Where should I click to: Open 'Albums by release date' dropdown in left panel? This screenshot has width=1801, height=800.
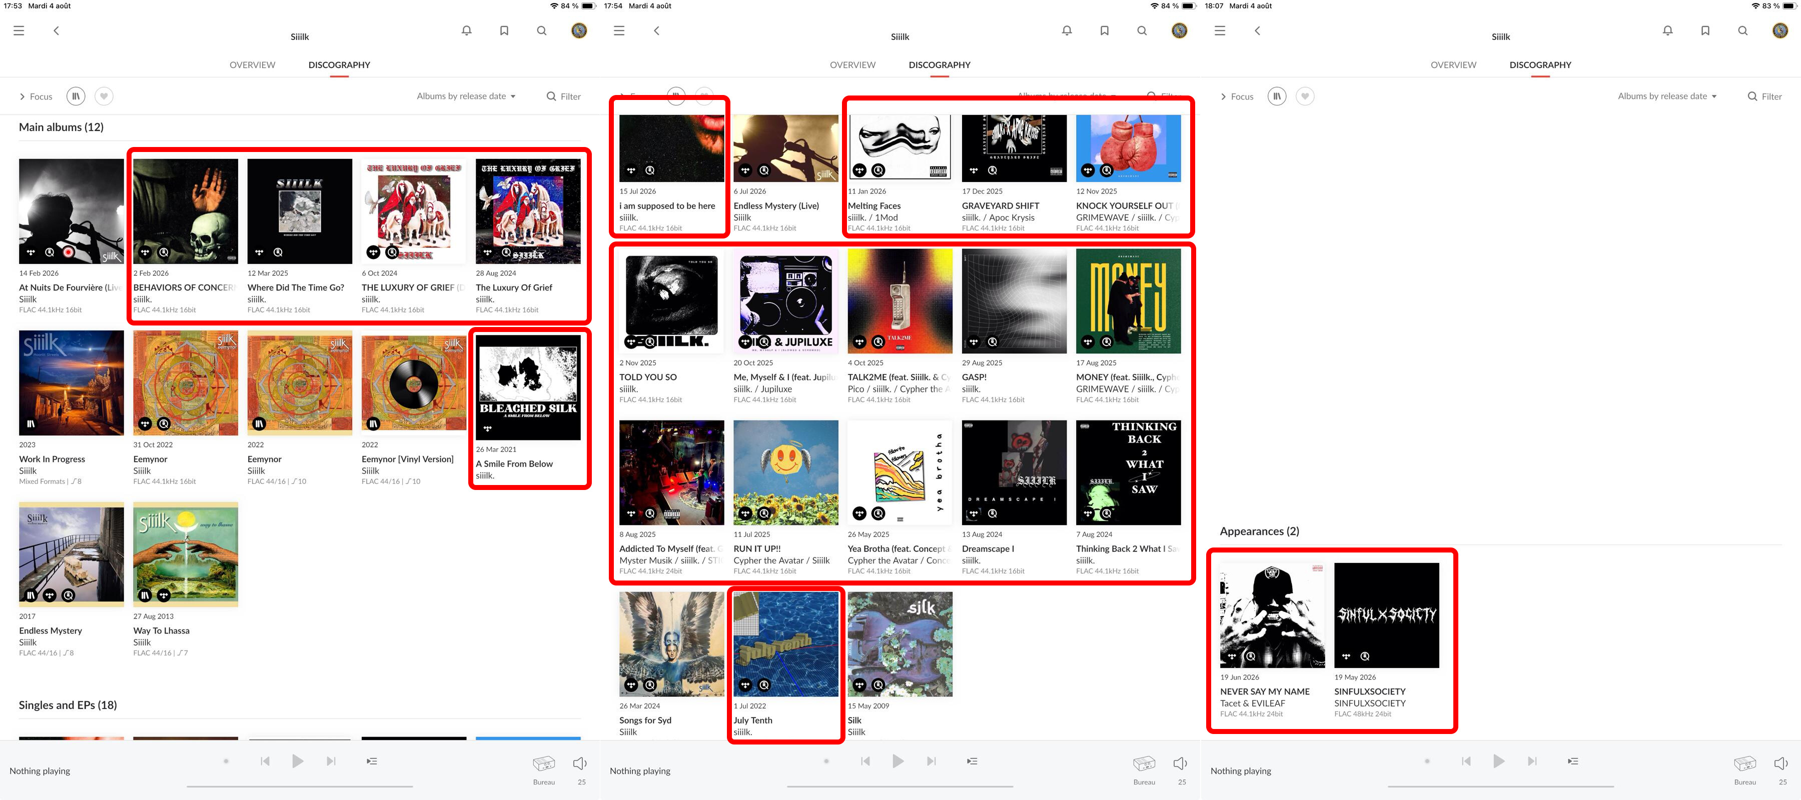point(466,96)
